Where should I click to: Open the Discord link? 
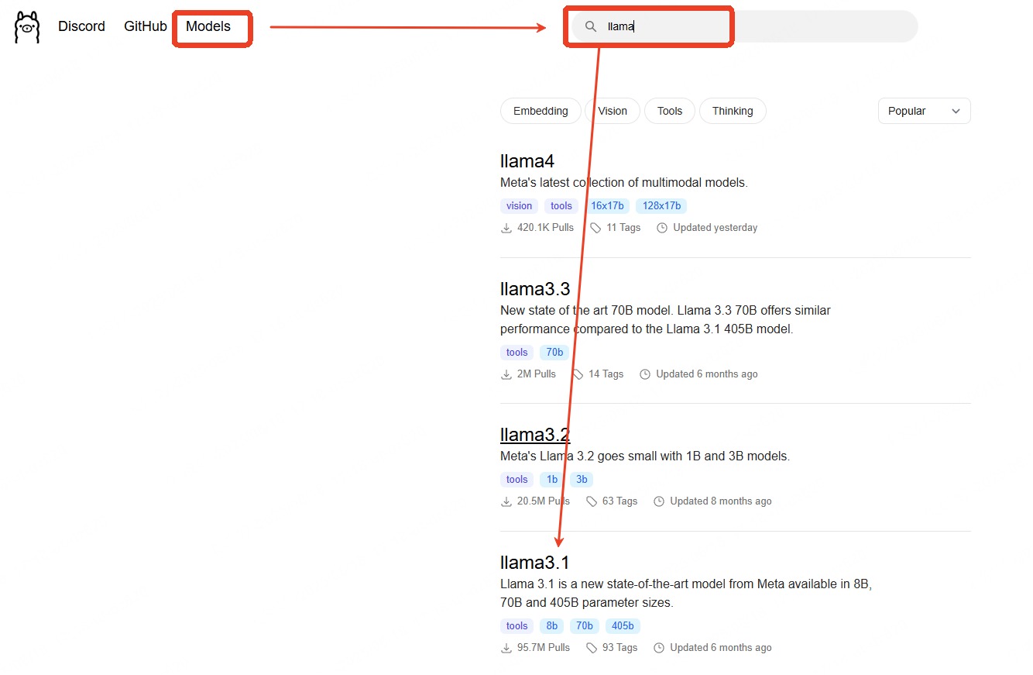click(81, 26)
